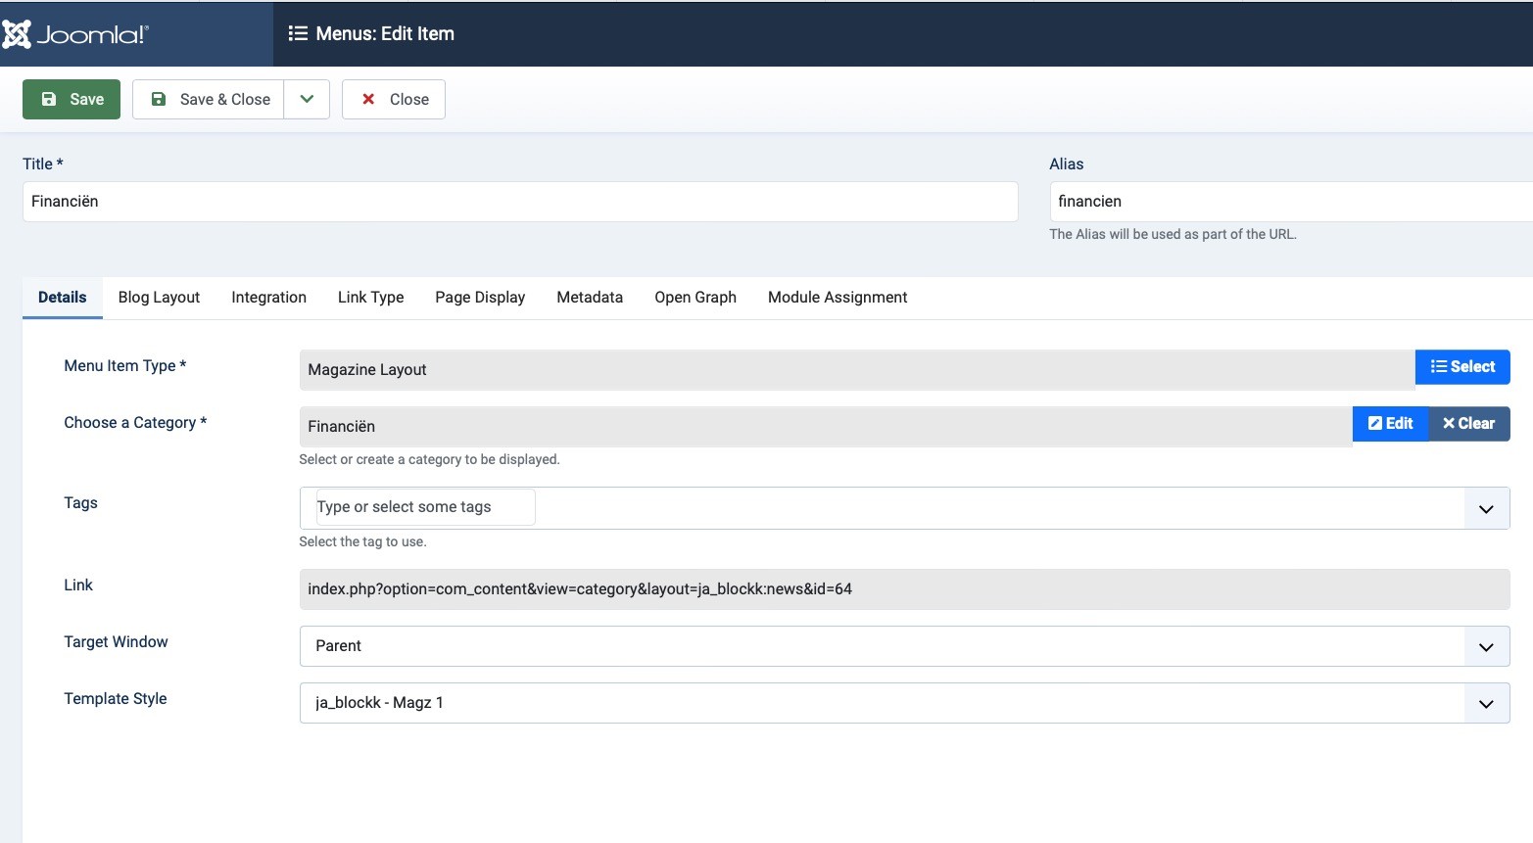Click the Save button
Viewport: 1533px width, 843px height.
(72, 99)
